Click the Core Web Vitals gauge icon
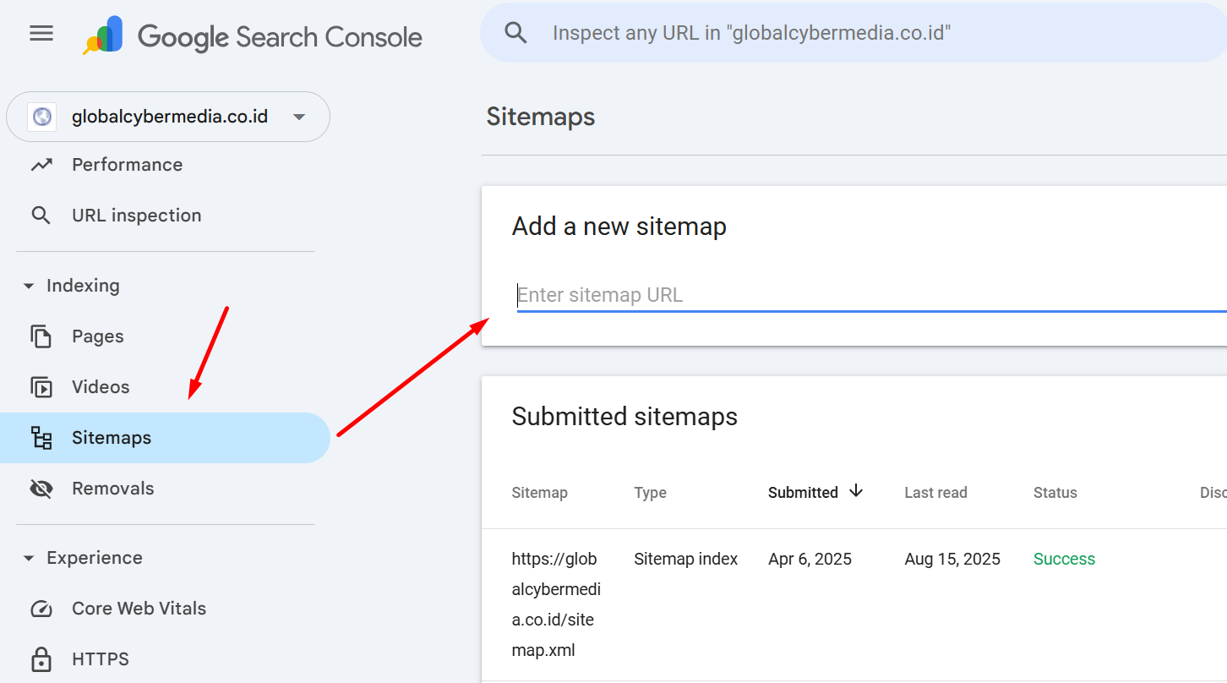The image size is (1227, 683). [x=41, y=609]
